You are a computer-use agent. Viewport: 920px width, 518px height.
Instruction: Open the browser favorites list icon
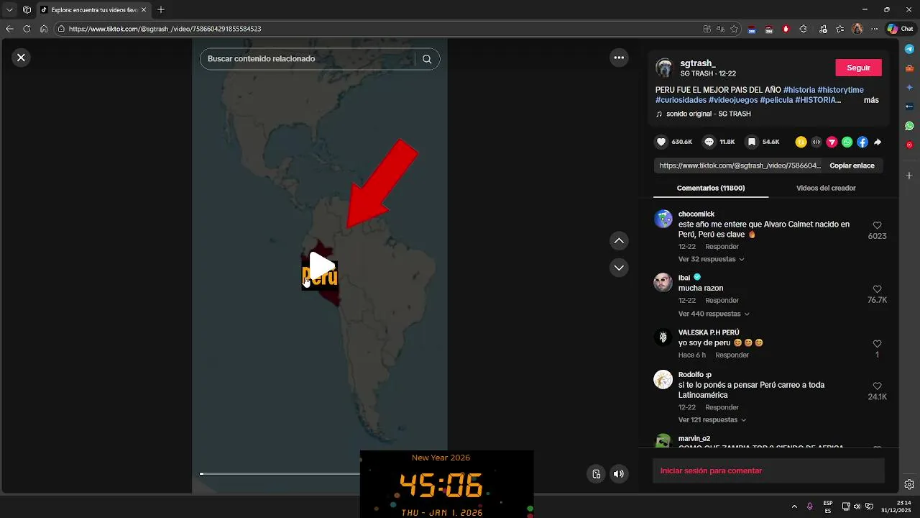click(x=839, y=29)
